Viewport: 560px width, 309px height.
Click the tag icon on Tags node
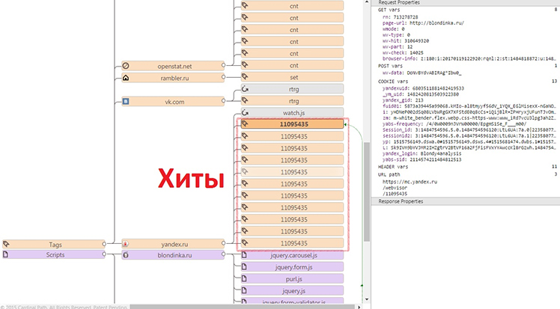click(6, 244)
